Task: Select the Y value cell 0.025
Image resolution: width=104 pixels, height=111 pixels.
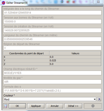Action: [x=75, y=60]
